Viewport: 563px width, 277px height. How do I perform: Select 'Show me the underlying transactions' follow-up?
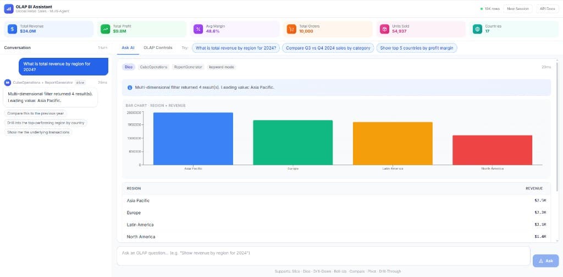[x=38, y=132]
